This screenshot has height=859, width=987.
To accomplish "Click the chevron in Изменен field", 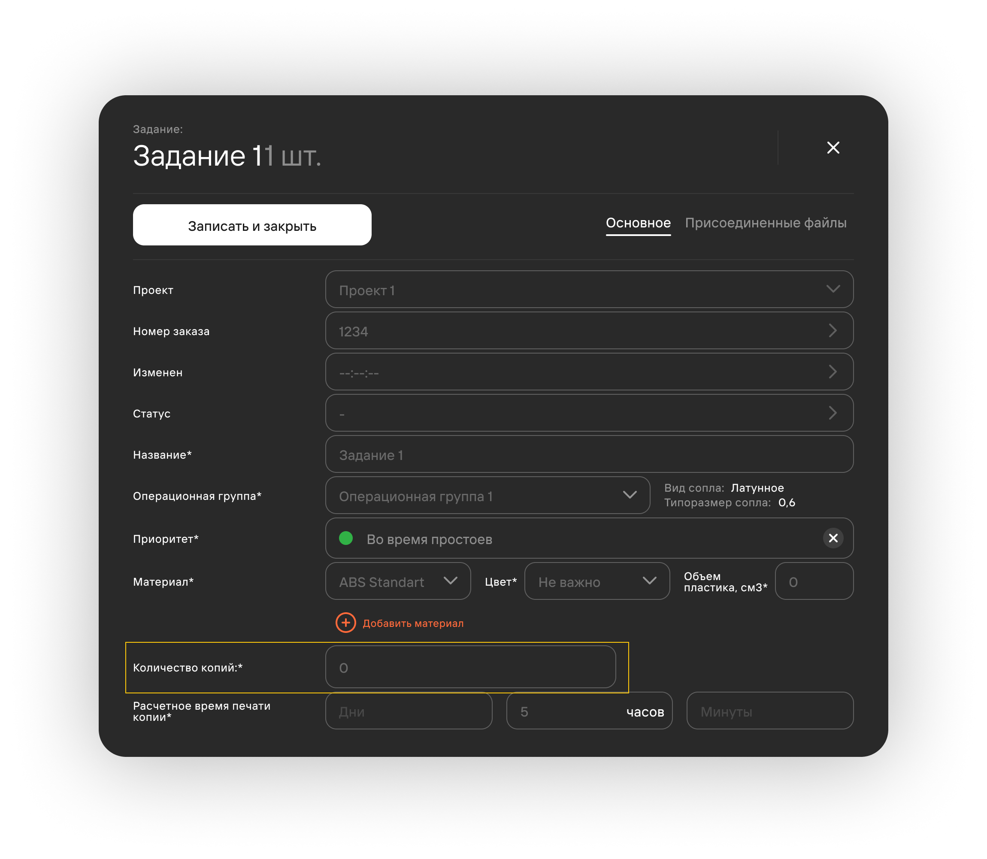I will coord(833,372).
